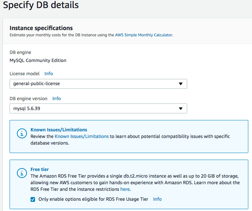Click the 'Specify DB details' page title
Image resolution: width=252 pixels, height=211 pixels.
pyautogui.click(x=41, y=5)
